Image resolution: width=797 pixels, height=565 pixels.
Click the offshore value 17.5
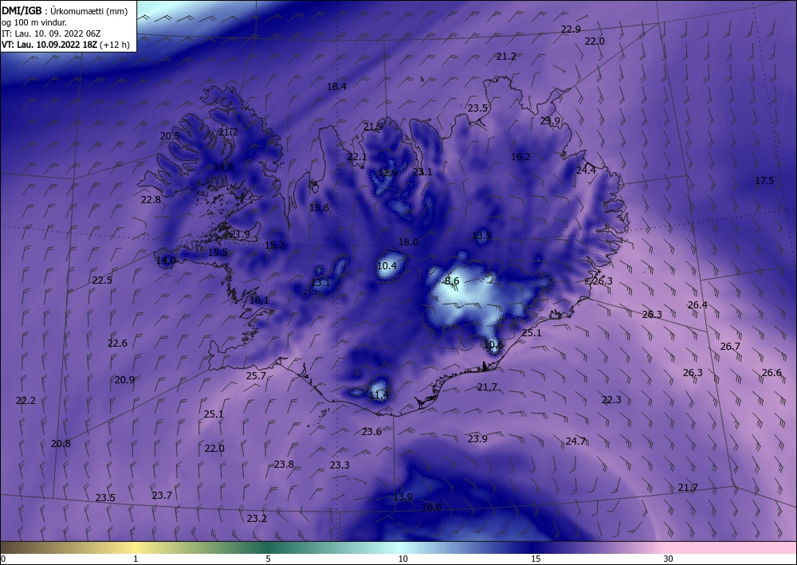764,180
